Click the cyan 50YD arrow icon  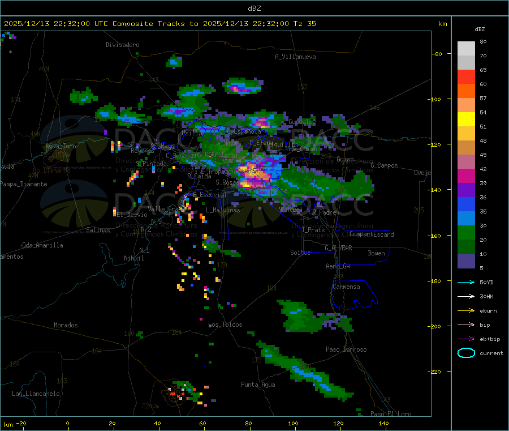click(466, 282)
